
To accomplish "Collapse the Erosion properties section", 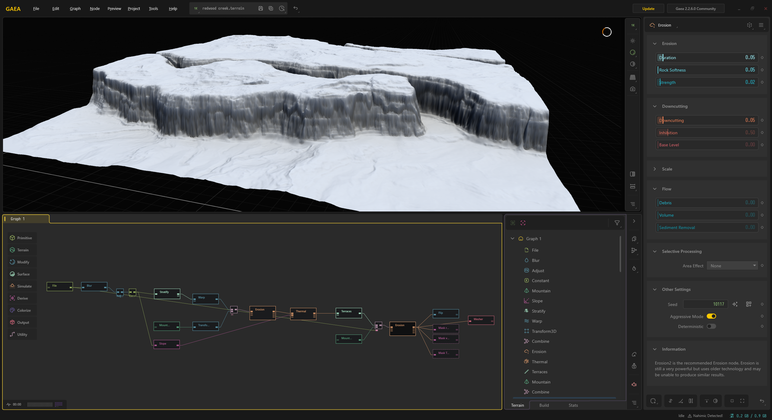I will [x=655, y=43].
